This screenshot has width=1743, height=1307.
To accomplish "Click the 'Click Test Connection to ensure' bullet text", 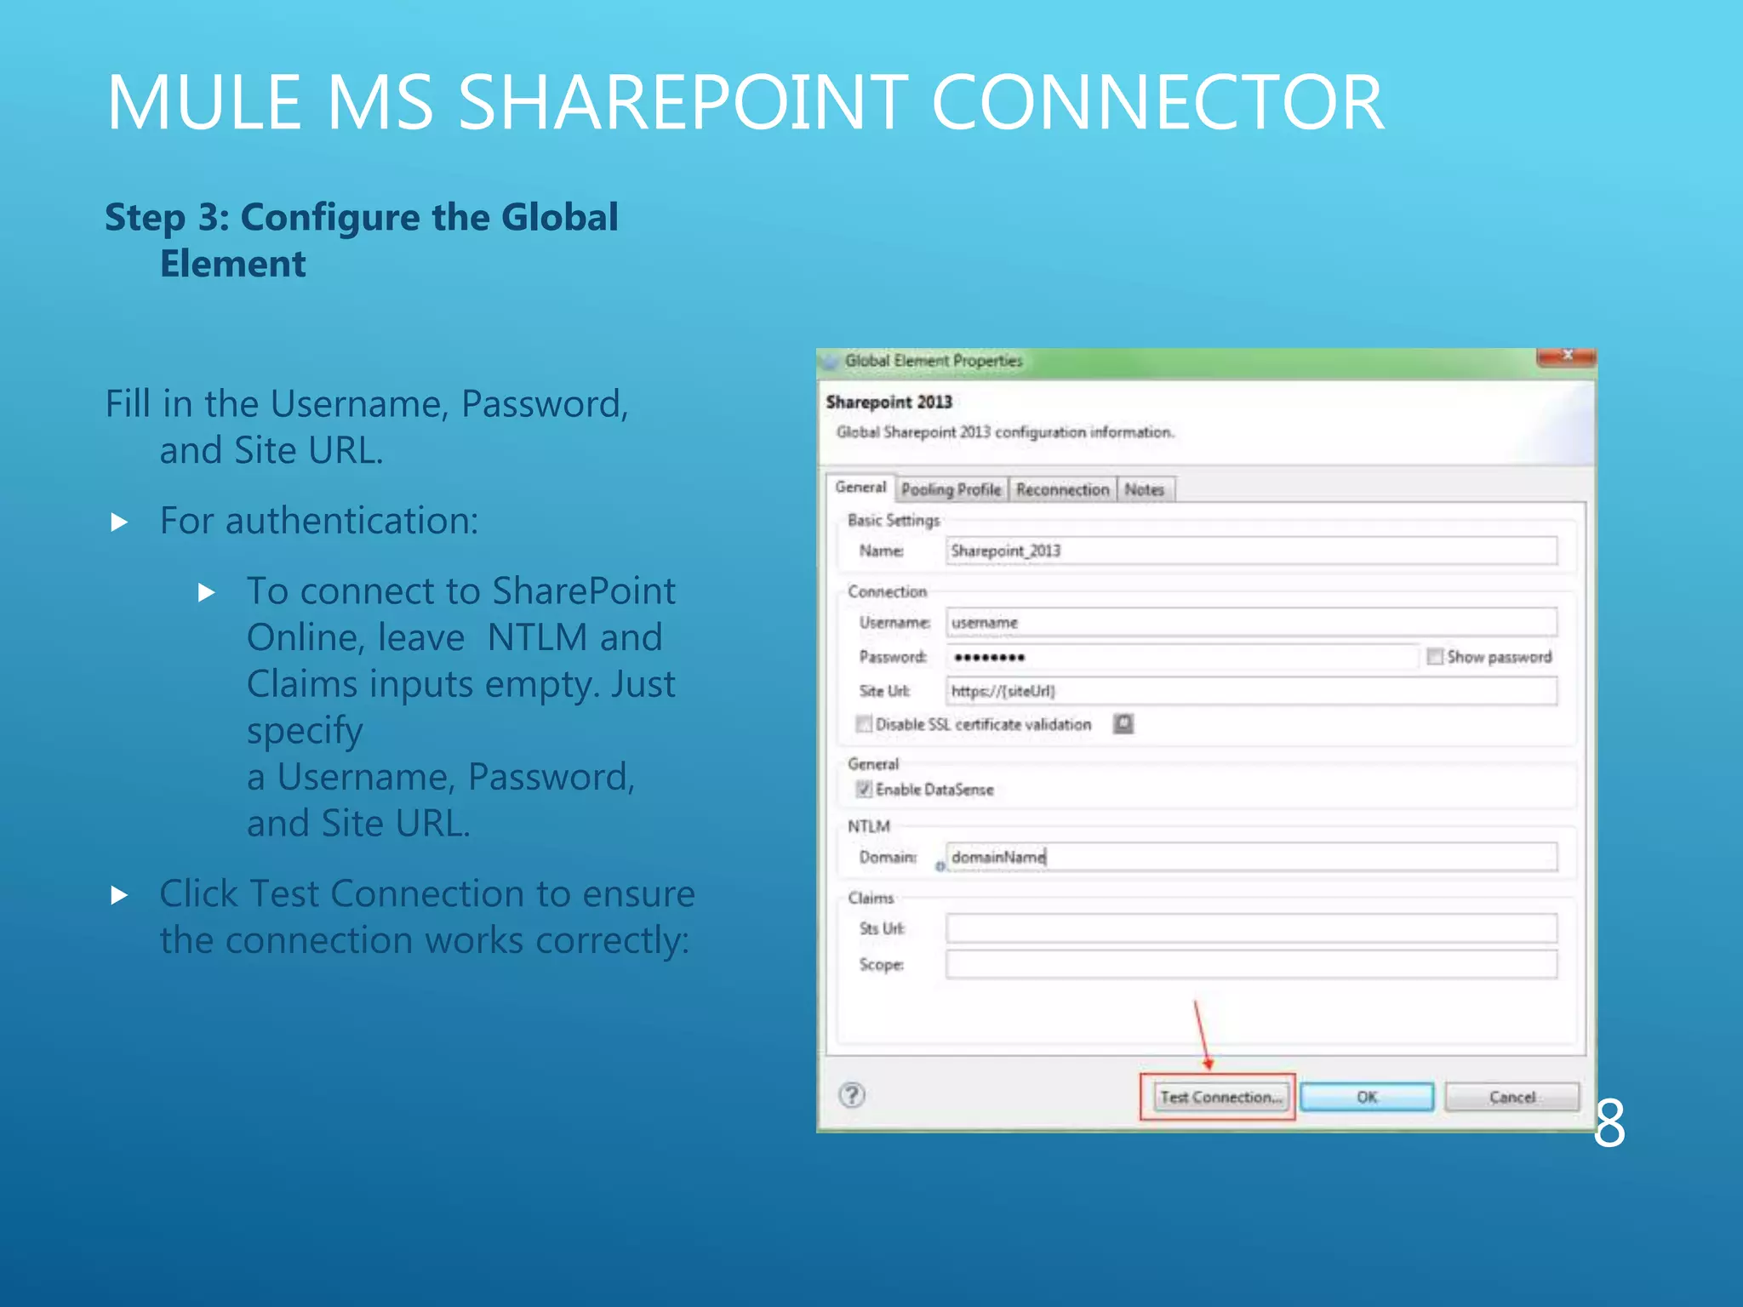I will point(427,893).
